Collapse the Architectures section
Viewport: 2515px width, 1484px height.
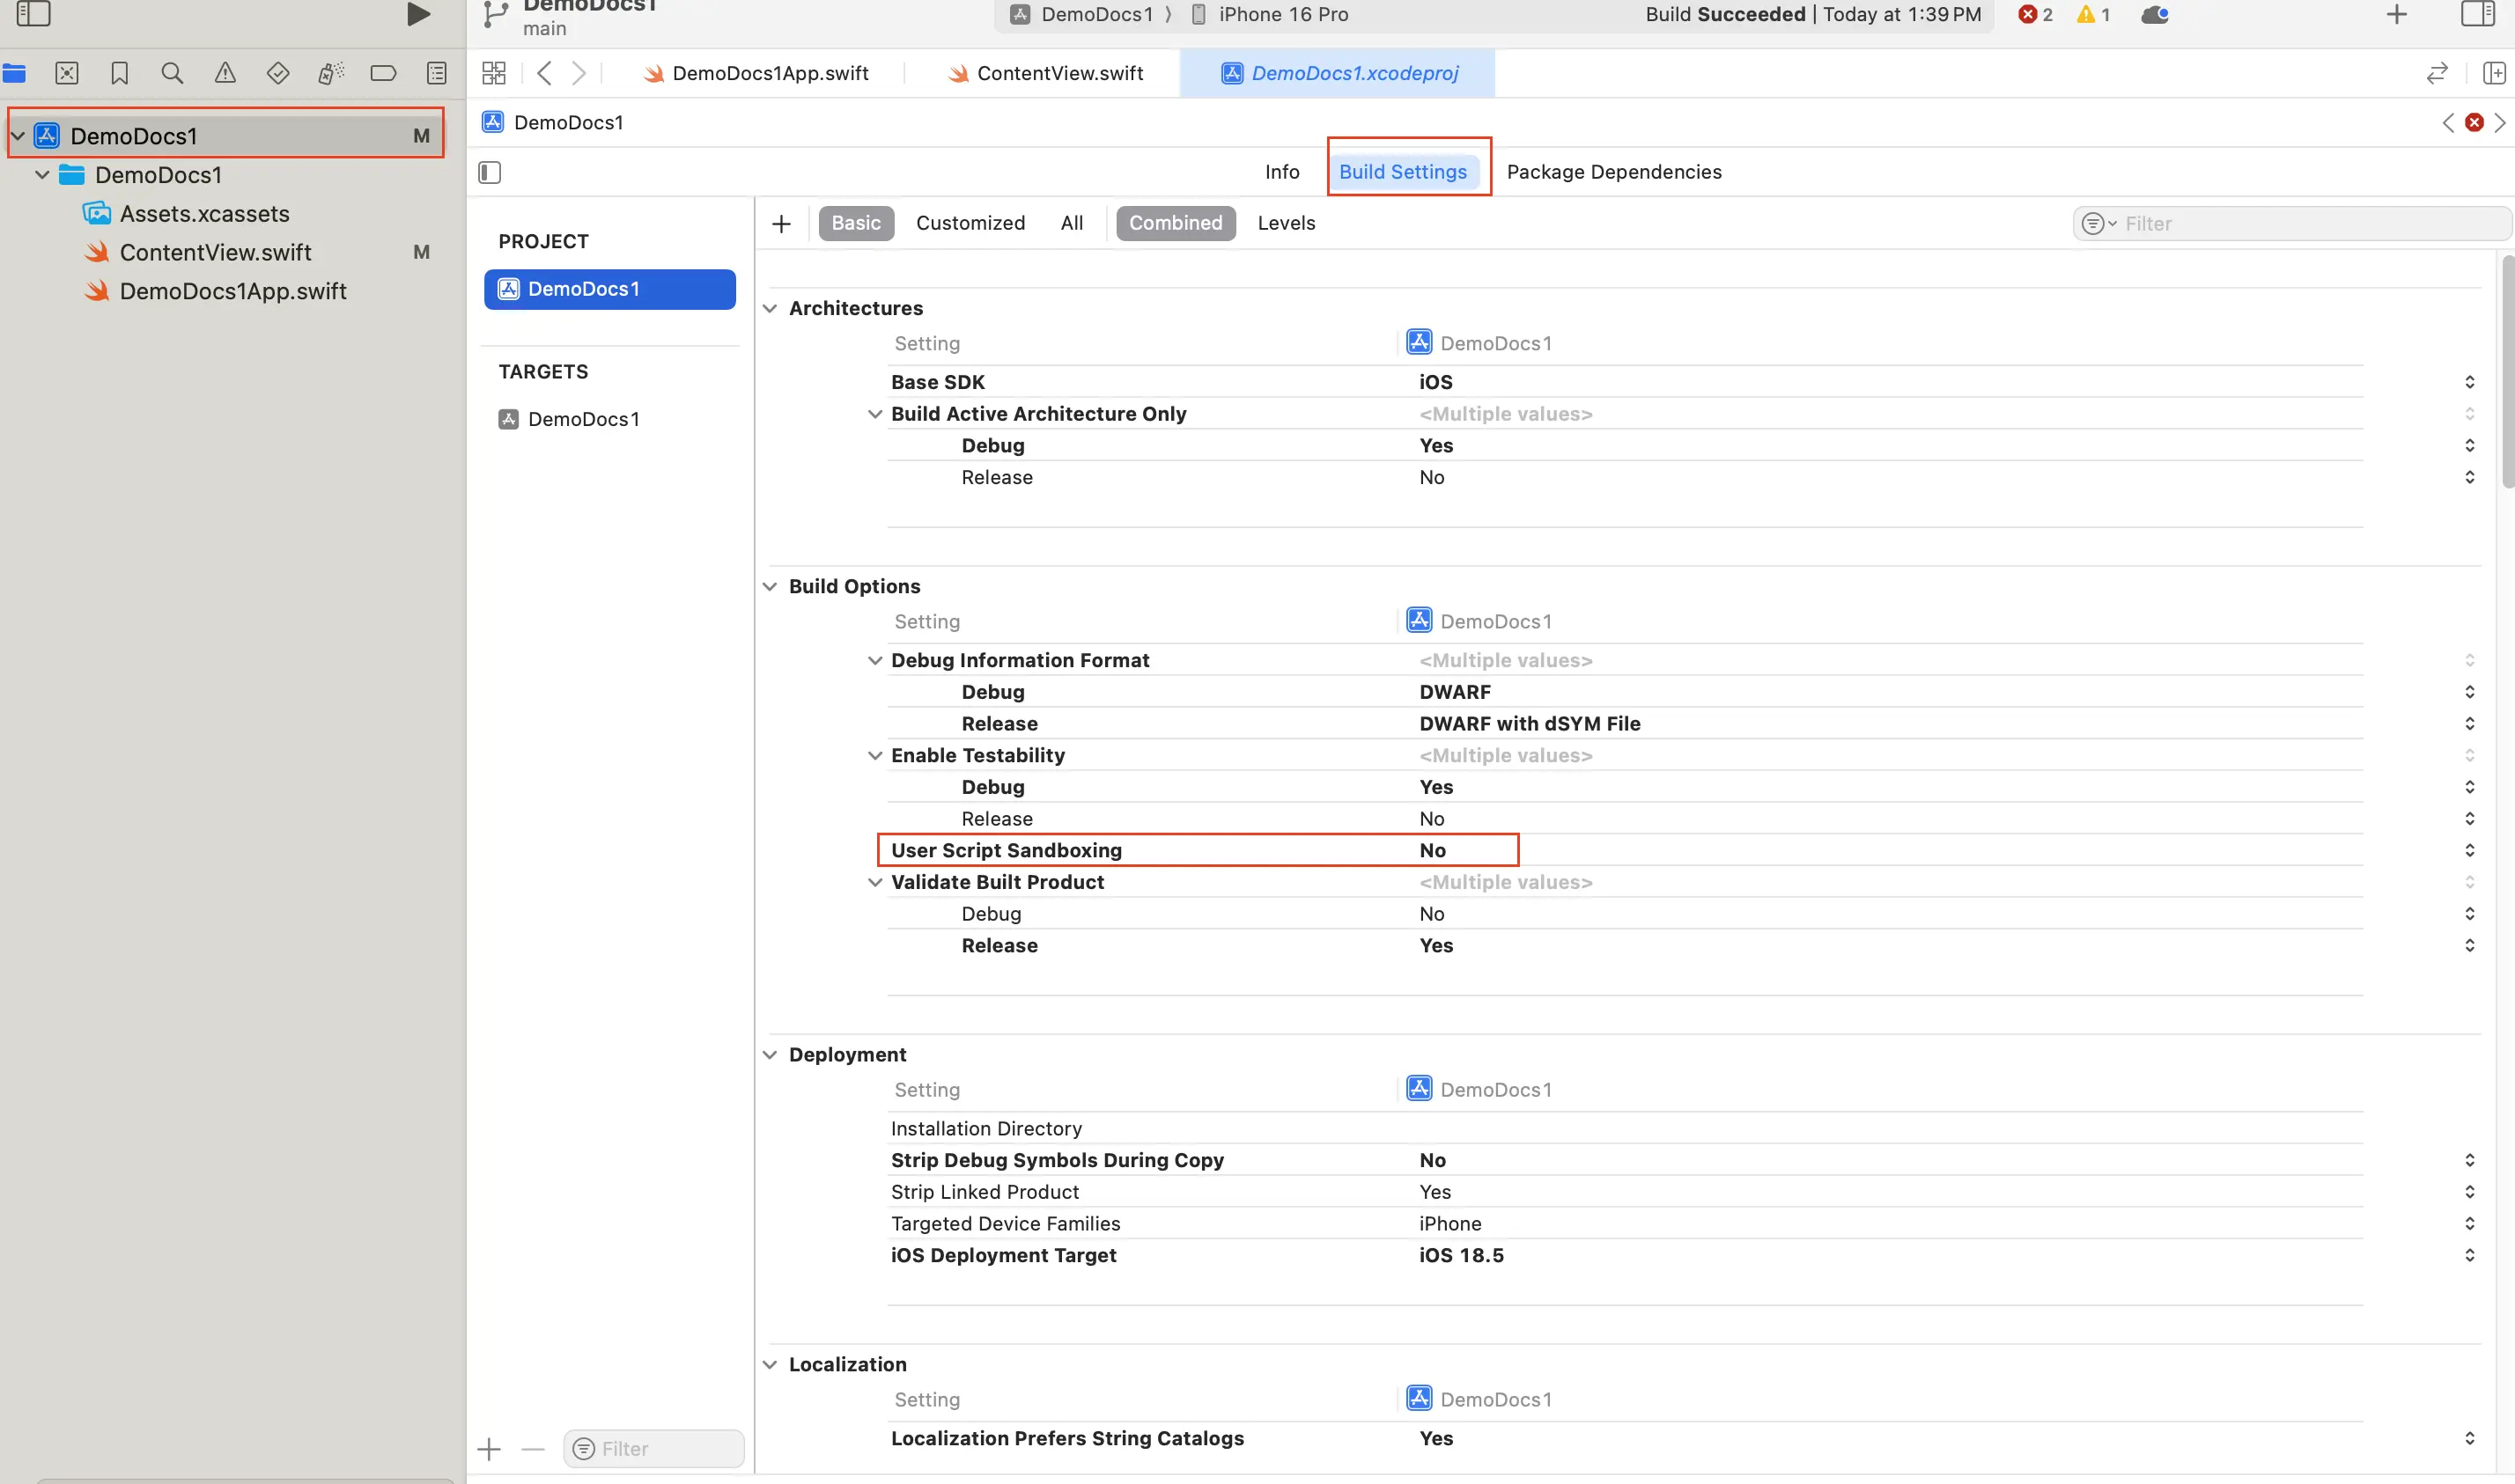point(771,308)
